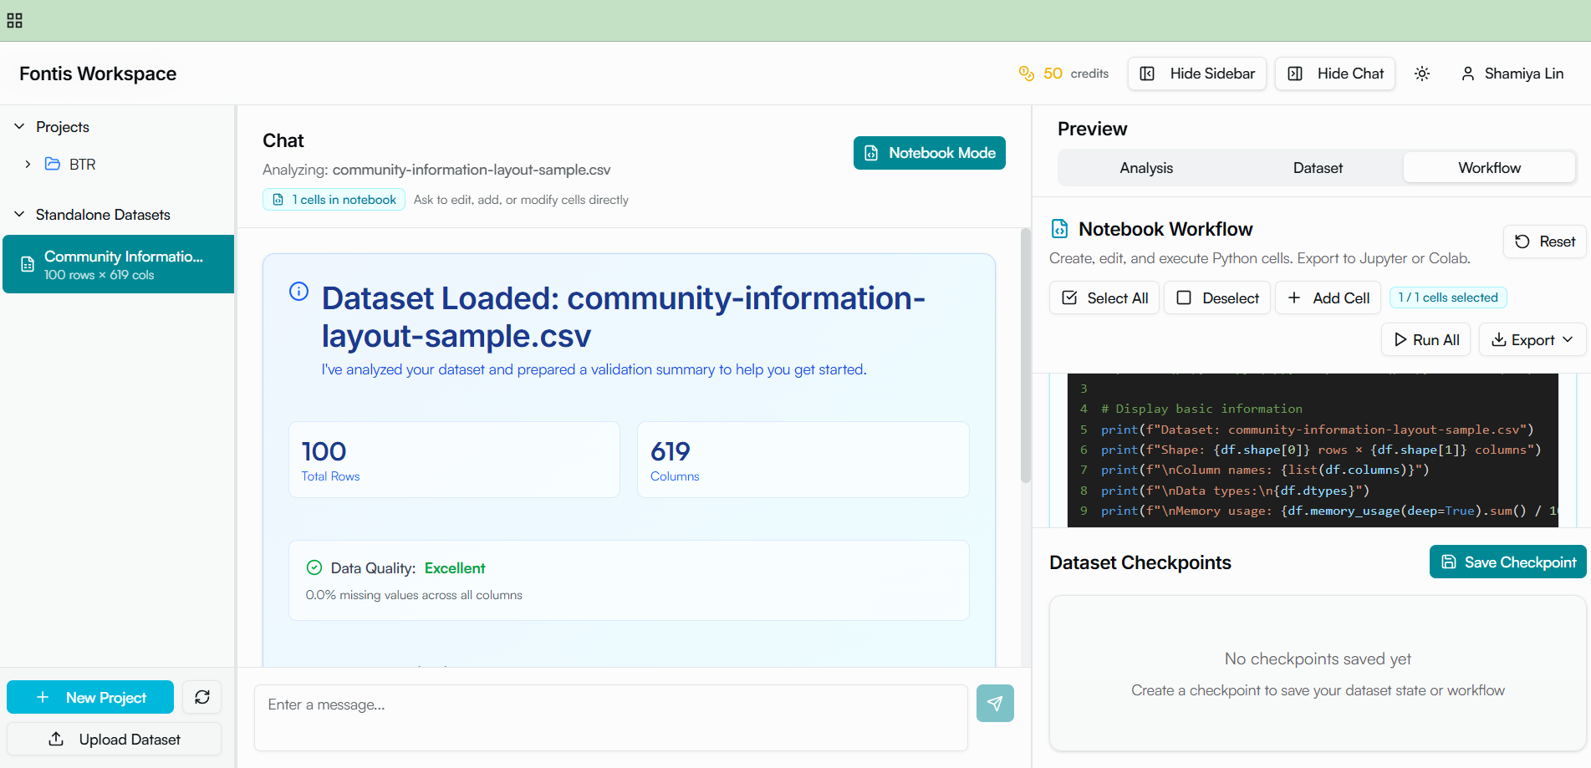
Task: Collapse the Projects section chevron
Action: pyautogui.click(x=18, y=126)
